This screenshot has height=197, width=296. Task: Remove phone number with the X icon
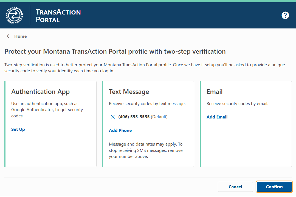click(112, 117)
